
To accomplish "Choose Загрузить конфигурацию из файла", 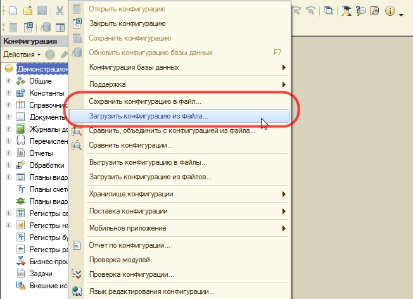I will [180, 116].
